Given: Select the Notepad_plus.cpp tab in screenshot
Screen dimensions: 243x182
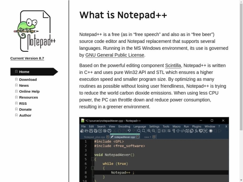Looking at the screenshot, I should point(94,137).
